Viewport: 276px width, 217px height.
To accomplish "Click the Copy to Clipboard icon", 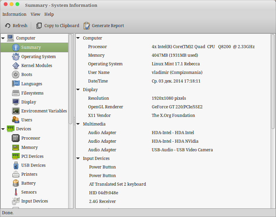I will pyautogui.click(x=39, y=26).
